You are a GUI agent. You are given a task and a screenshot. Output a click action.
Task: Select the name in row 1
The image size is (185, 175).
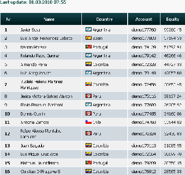pos(30,30)
